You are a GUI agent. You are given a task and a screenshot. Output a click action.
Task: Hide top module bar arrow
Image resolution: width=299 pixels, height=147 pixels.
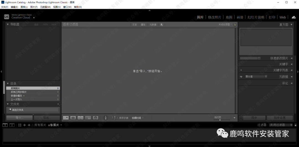point(149,10)
